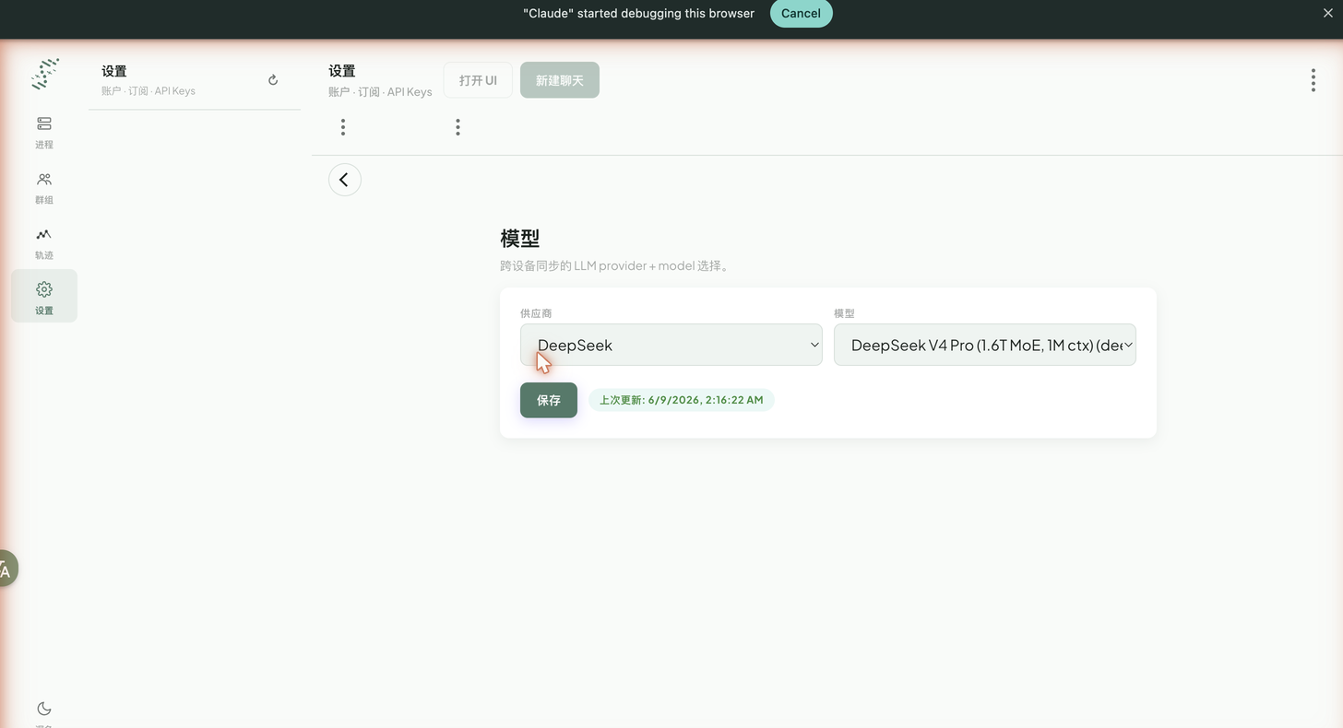Go back with the circular arrow button
Viewport: 1343px width, 728px height.
345,180
